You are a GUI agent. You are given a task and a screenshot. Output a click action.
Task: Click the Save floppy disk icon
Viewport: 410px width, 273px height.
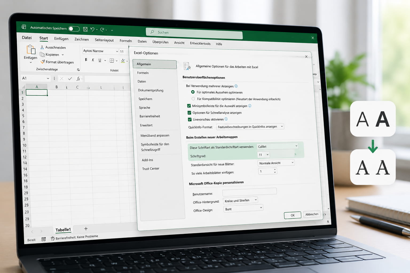[85, 29]
